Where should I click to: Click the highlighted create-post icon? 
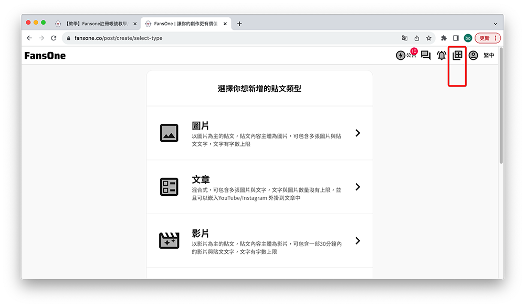point(457,55)
